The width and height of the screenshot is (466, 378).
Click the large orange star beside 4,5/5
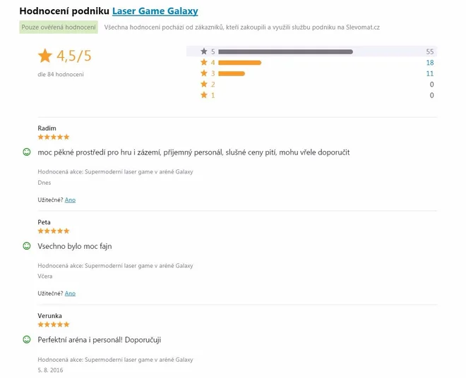(45, 56)
